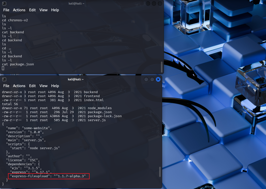
Task: Click the "start": "node server.js" line
Action: [x=35, y=148]
